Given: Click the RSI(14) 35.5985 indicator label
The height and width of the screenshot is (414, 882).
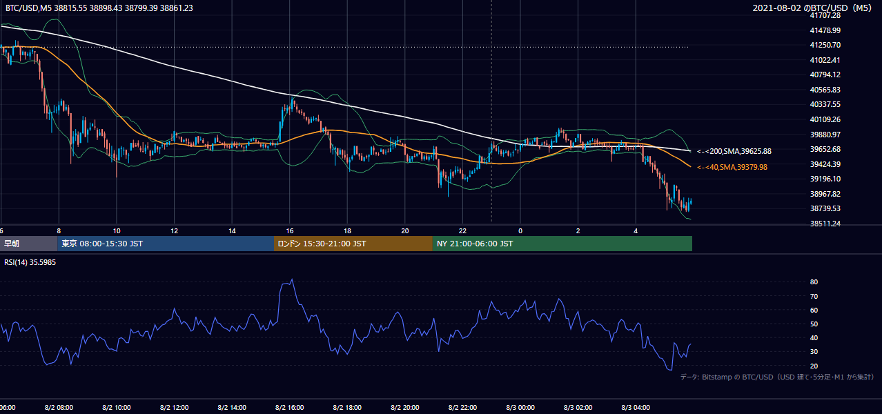Looking at the screenshot, I should point(30,262).
